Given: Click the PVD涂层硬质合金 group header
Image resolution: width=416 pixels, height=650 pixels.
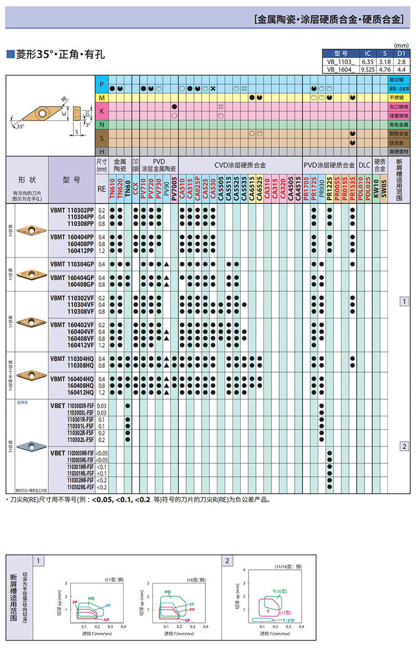Looking at the screenshot, I should pos(329,165).
